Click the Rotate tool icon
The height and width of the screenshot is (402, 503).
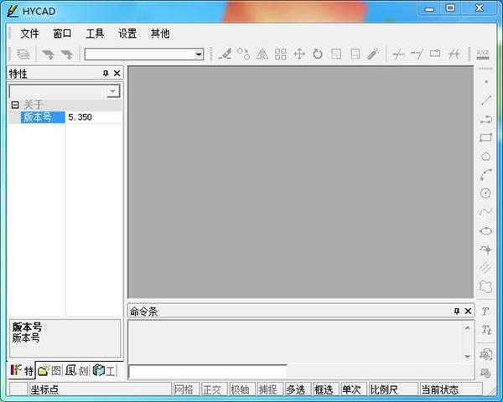[318, 54]
